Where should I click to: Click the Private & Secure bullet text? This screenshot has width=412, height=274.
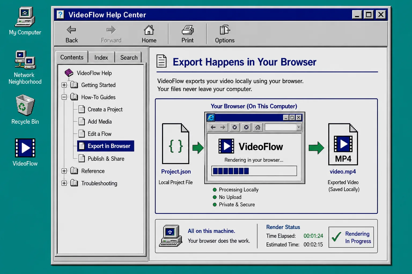[237, 205]
